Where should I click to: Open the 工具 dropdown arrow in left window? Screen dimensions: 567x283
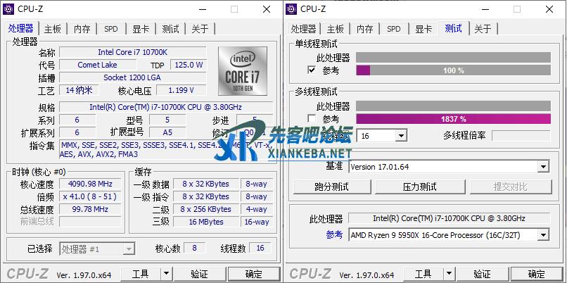pos(166,274)
